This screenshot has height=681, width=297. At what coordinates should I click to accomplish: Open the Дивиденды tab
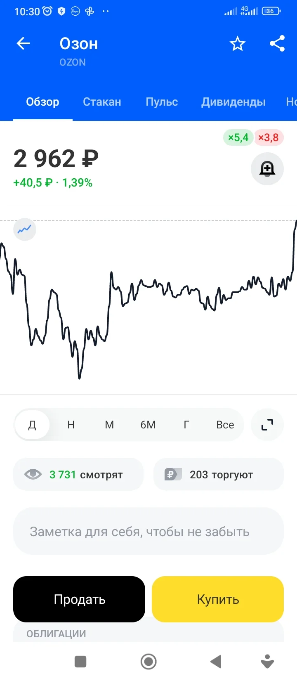(233, 102)
